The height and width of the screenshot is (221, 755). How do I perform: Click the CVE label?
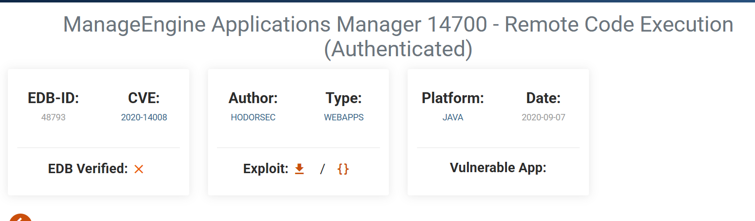[144, 98]
